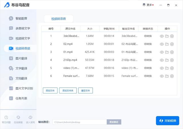Click the output path field
The width and height of the screenshot is (183, 129).
coord(79,122)
